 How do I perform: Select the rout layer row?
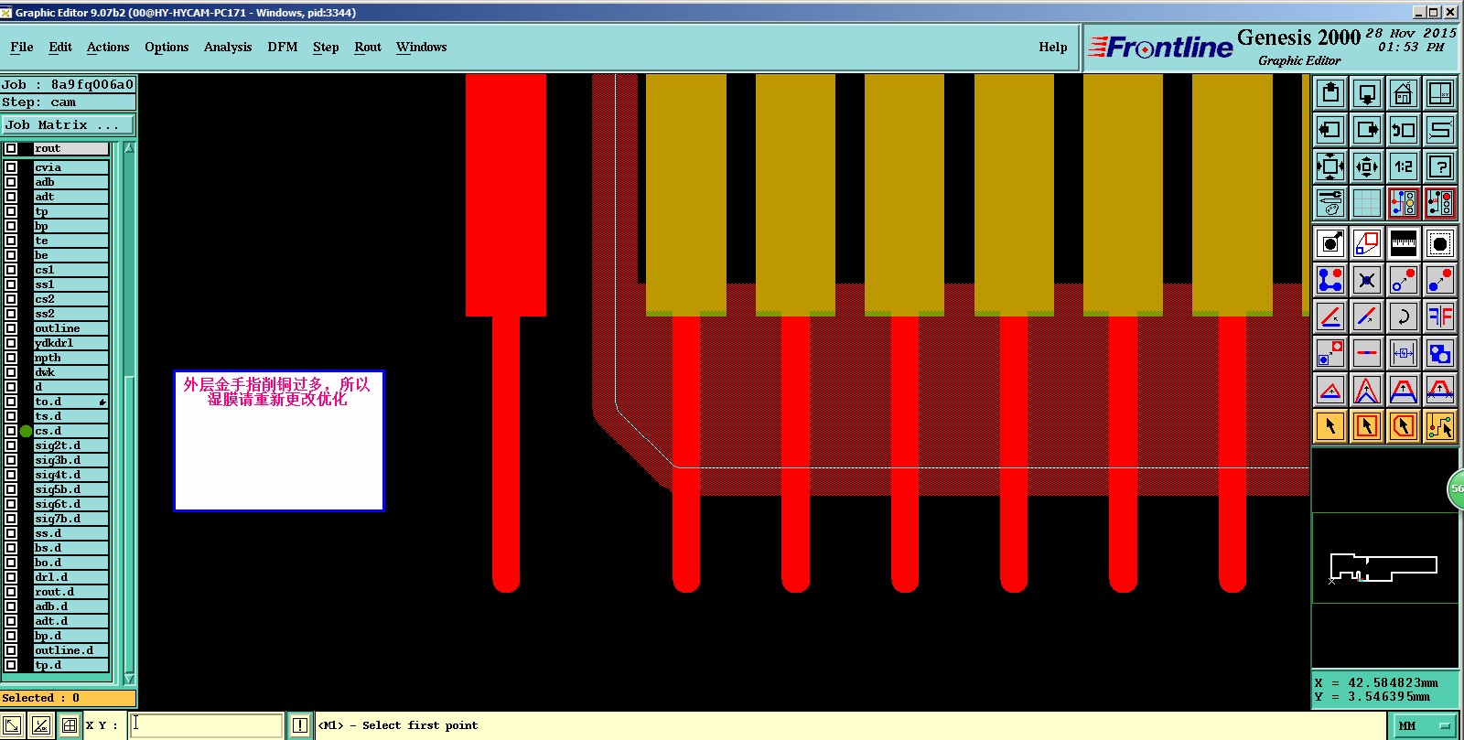click(x=71, y=148)
